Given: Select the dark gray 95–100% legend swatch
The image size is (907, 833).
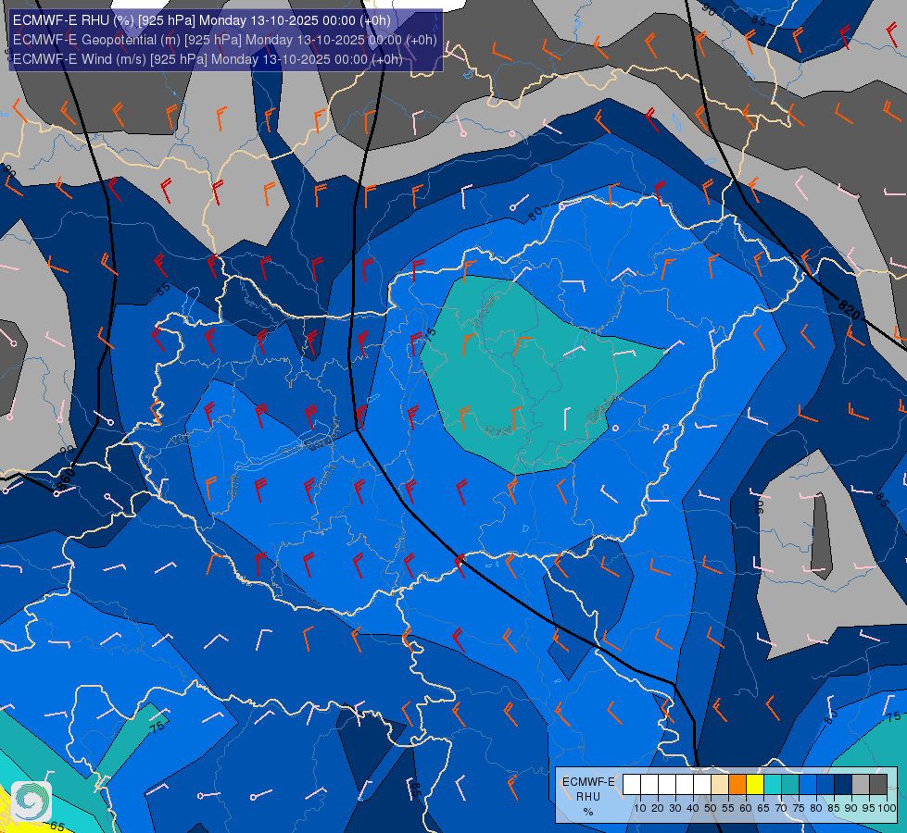Looking at the screenshot, I should [878, 785].
